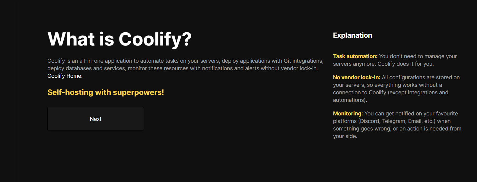The height and width of the screenshot is (182, 477).
Task: Click the 'Coolify is an all-in-one application' paragraph
Action: pos(186,68)
